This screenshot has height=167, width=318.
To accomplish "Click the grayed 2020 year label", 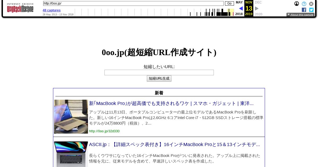I will tap(259, 14).
